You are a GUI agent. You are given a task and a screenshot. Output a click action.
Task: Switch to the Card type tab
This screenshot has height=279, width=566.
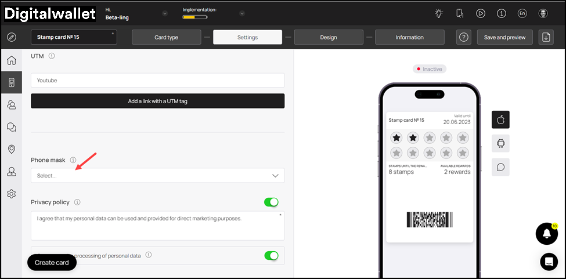tap(166, 37)
